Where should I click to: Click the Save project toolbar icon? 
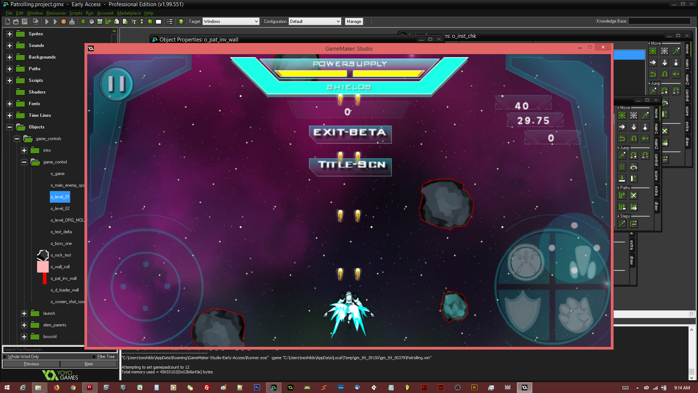(24, 21)
